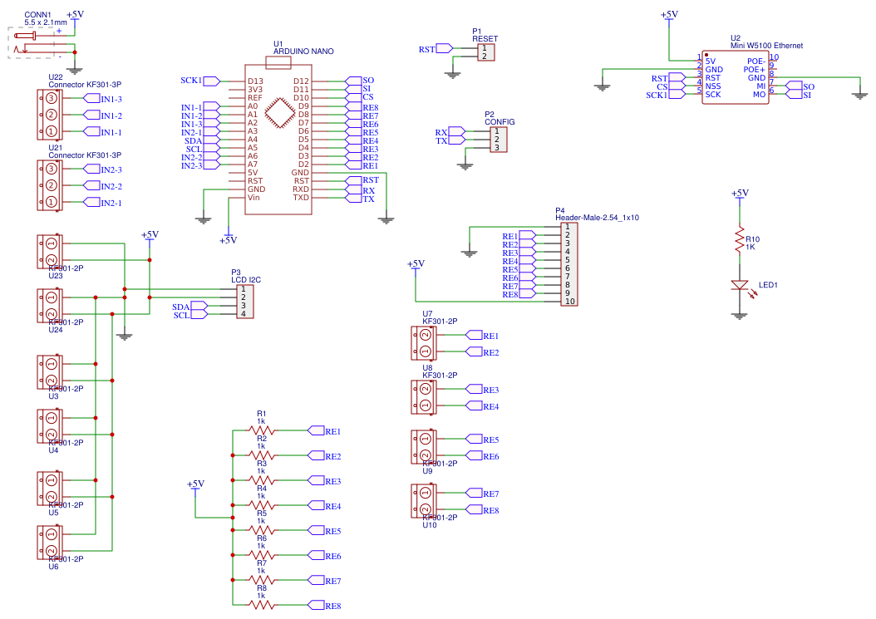Screen dimensions: 876x619
Task: Click the U10 two-pin terminal block
Action: pos(423,500)
